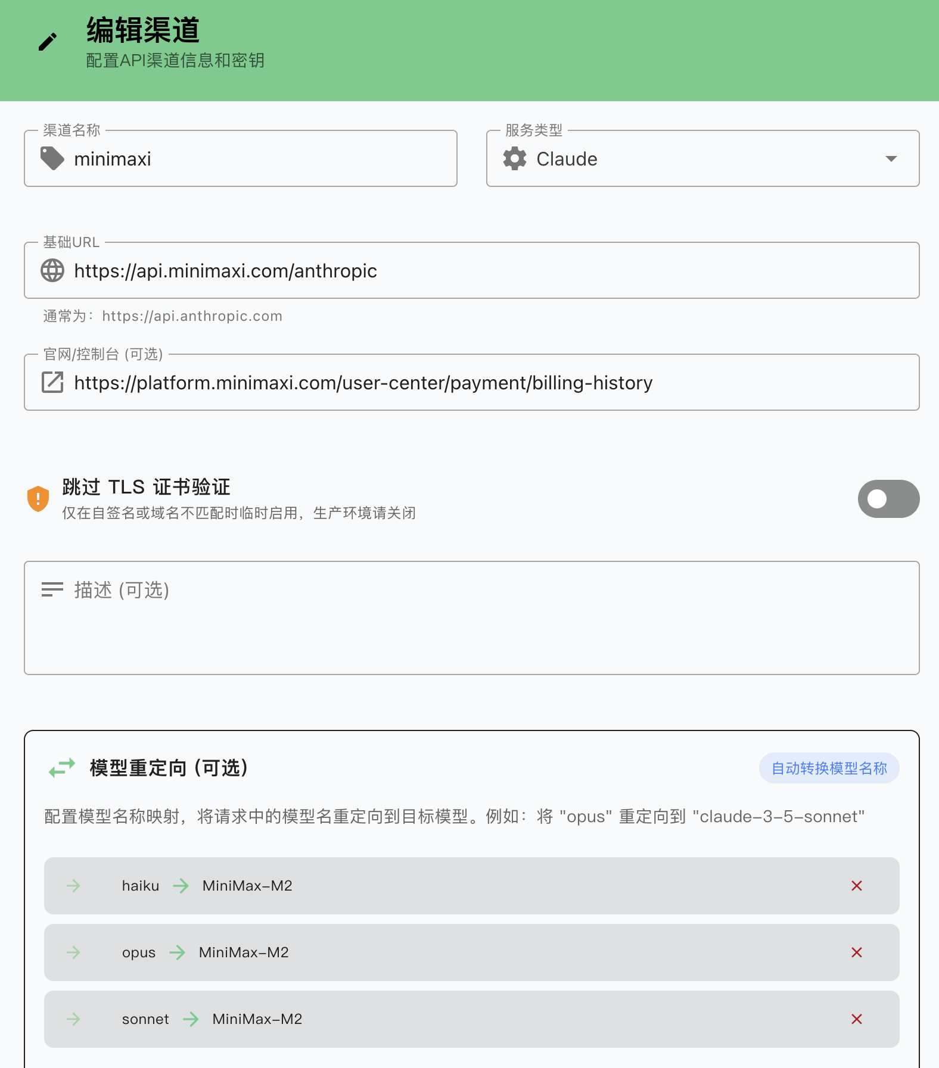Click the dropdown arrow next to Claude
This screenshot has width=939, height=1068.
(891, 158)
